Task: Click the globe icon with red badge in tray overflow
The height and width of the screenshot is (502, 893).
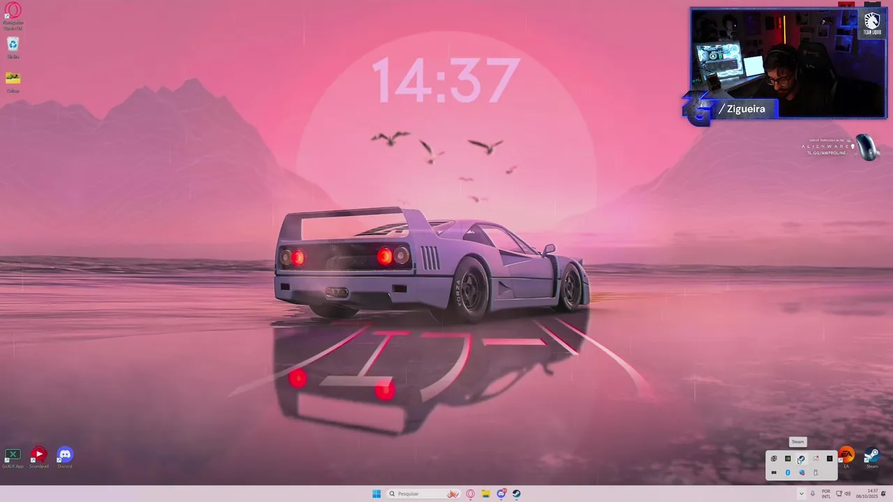Action: point(802,473)
